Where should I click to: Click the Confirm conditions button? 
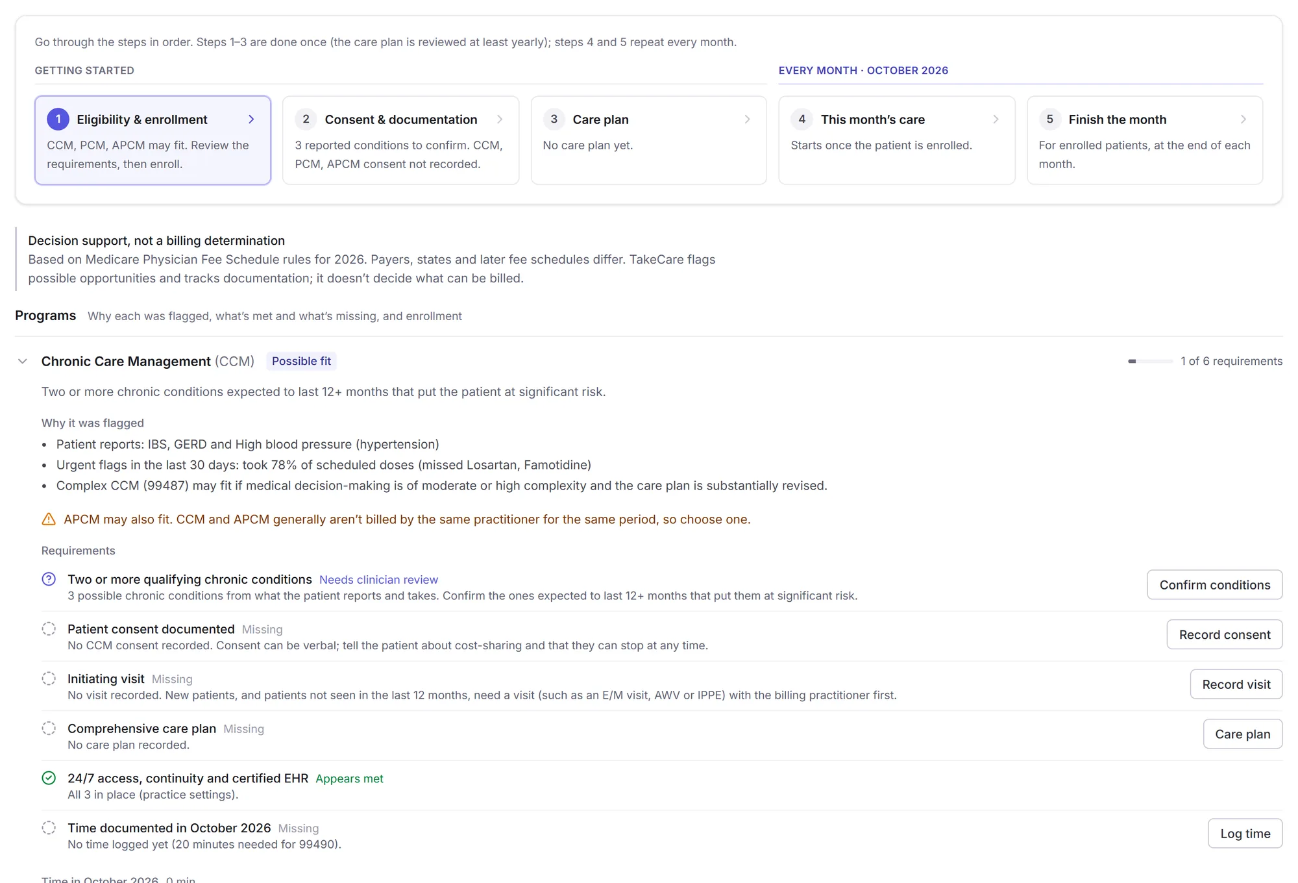pyautogui.click(x=1214, y=585)
